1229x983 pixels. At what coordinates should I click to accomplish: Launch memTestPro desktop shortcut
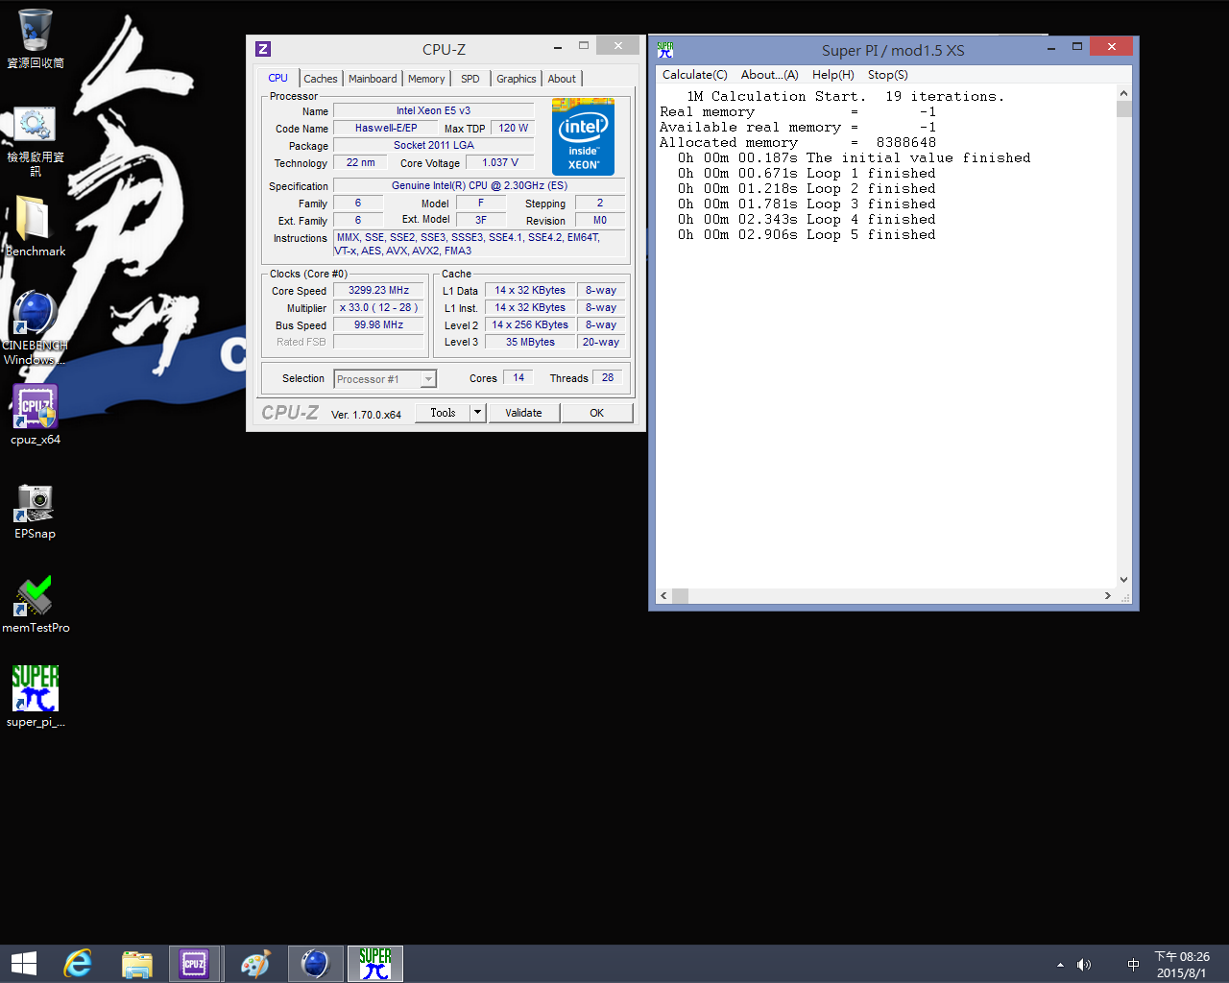(x=36, y=604)
